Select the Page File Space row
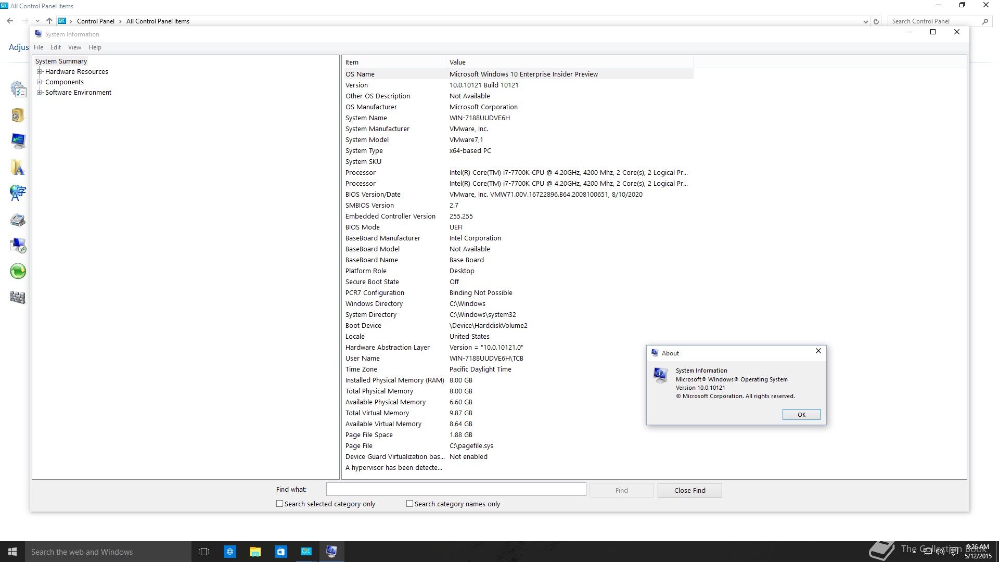 [x=518, y=435]
